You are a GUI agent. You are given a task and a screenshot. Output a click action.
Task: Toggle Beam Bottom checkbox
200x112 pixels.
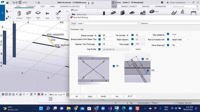[x=132, y=39]
